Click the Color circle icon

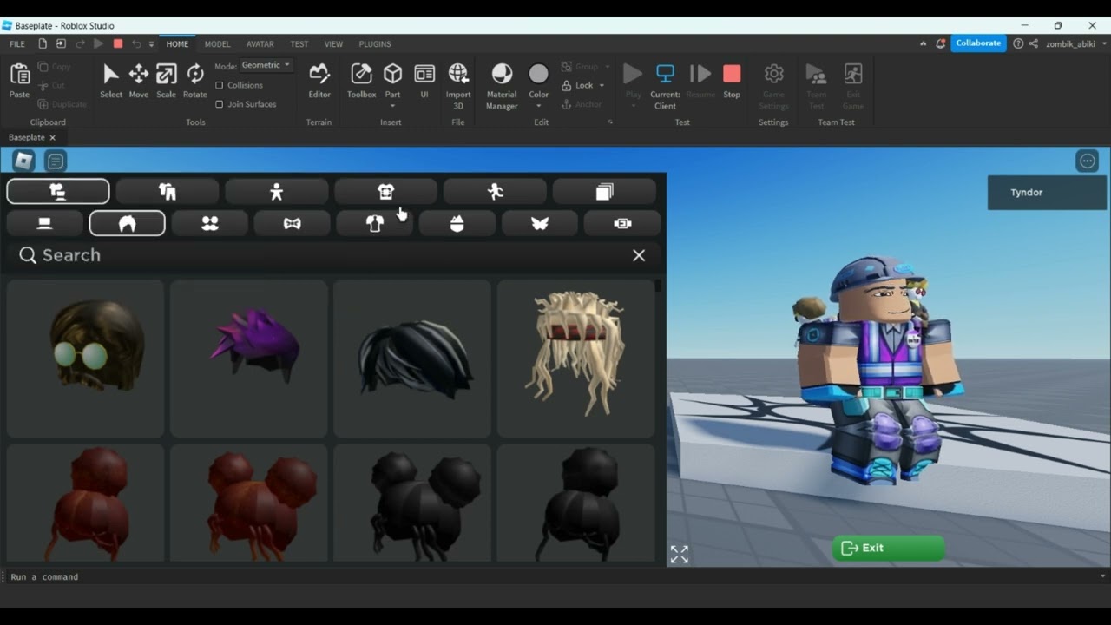point(539,74)
